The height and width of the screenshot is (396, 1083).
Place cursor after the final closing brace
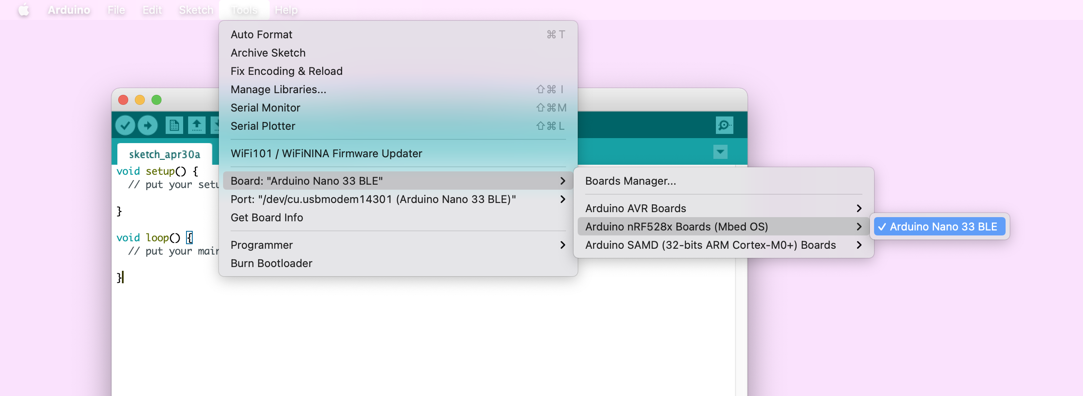(123, 278)
